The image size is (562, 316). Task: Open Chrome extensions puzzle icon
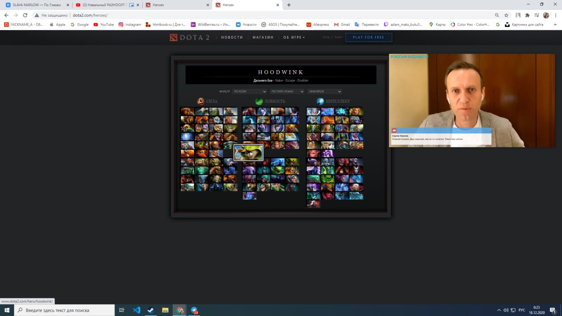coord(527,15)
